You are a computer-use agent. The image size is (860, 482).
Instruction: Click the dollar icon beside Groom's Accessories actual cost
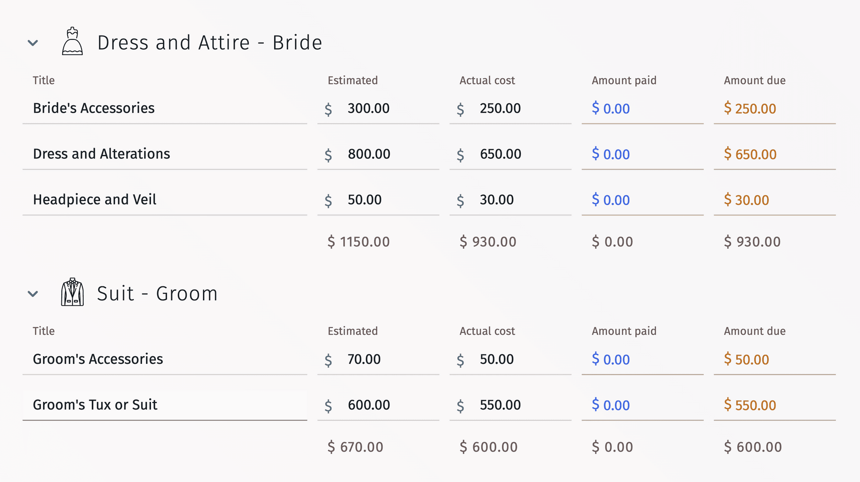pos(460,360)
